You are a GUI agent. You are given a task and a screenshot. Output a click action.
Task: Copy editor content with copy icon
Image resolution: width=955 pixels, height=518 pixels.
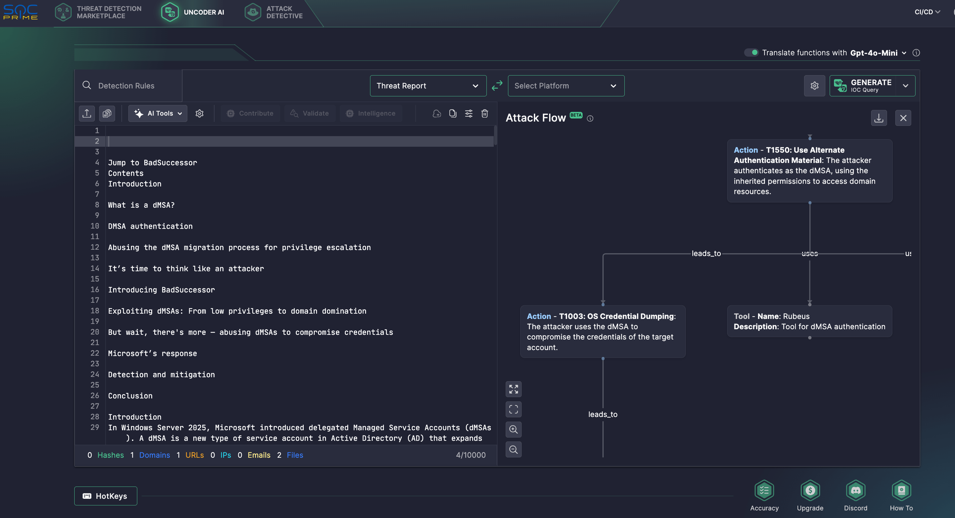[x=453, y=113]
